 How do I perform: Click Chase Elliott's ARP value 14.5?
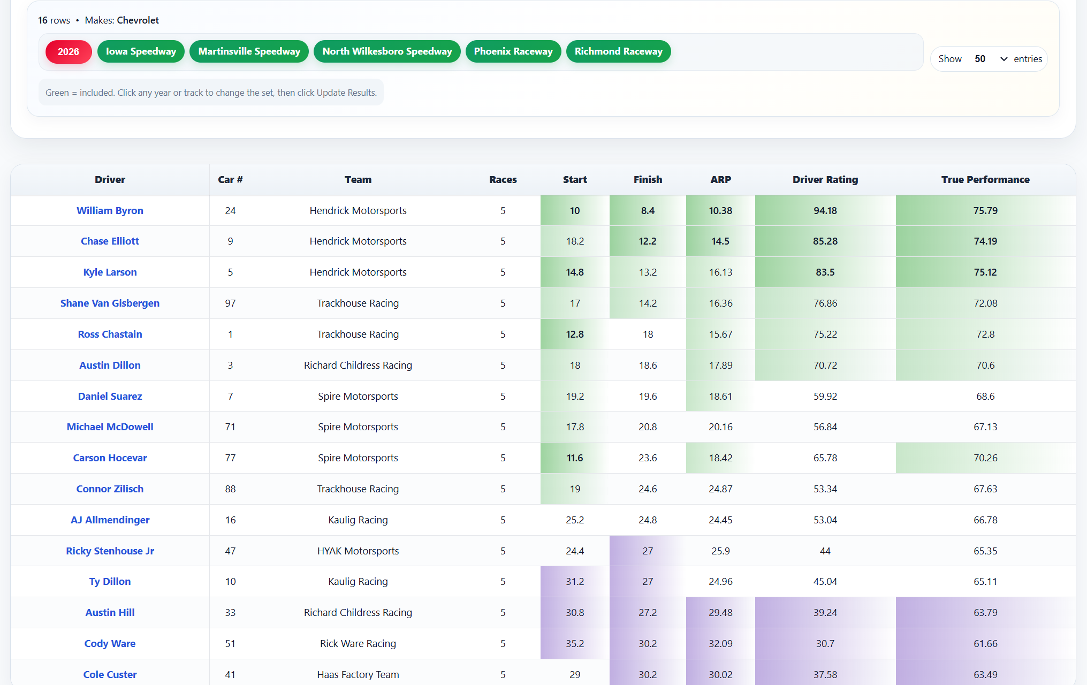pyautogui.click(x=720, y=241)
